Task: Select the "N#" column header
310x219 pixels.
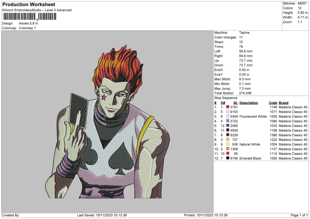Action: pyautogui.click(x=223, y=103)
